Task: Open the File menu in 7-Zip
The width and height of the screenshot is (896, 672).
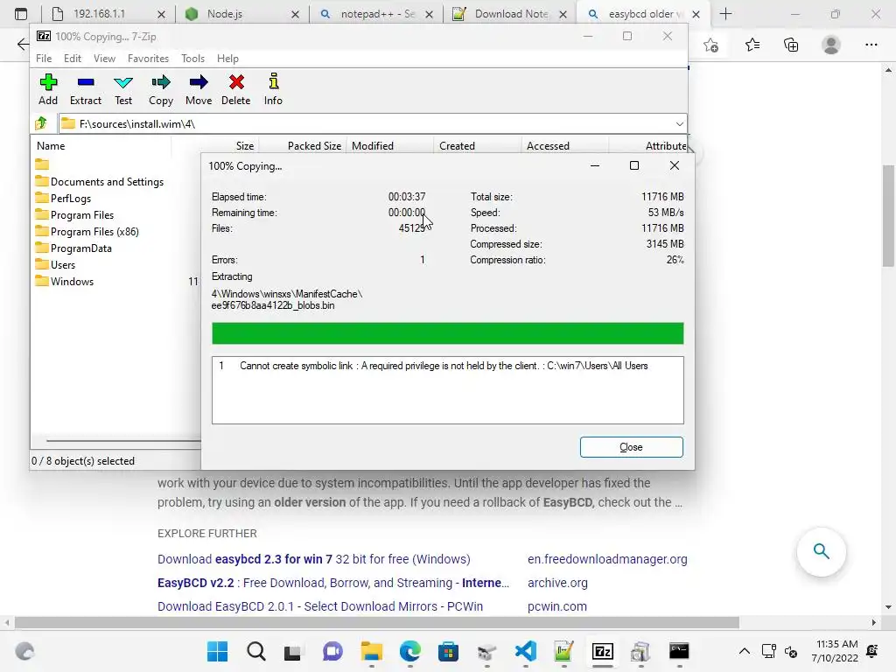Action: click(44, 59)
